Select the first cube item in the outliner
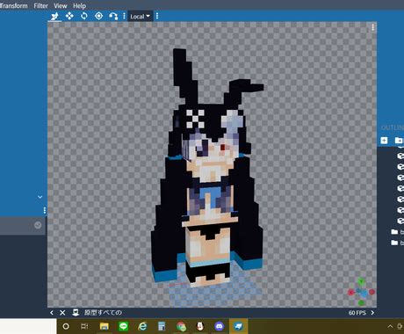This screenshot has height=334, width=404. (400, 156)
